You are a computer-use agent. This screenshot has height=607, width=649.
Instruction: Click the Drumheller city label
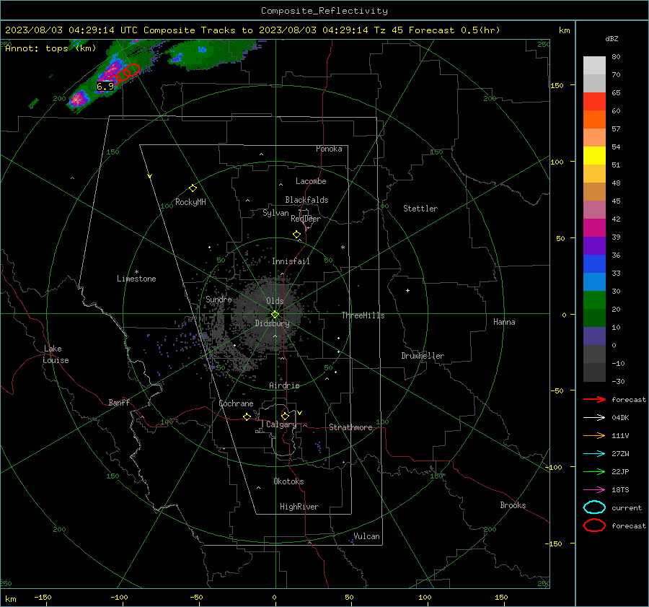click(x=422, y=356)
